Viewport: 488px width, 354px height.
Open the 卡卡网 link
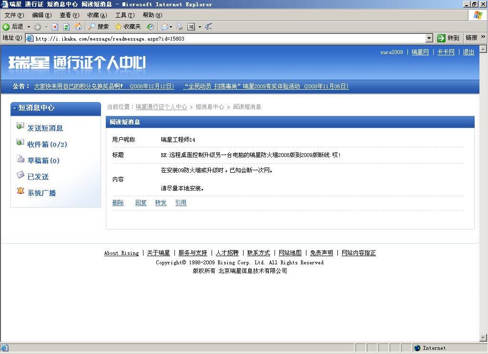(446, 52)
